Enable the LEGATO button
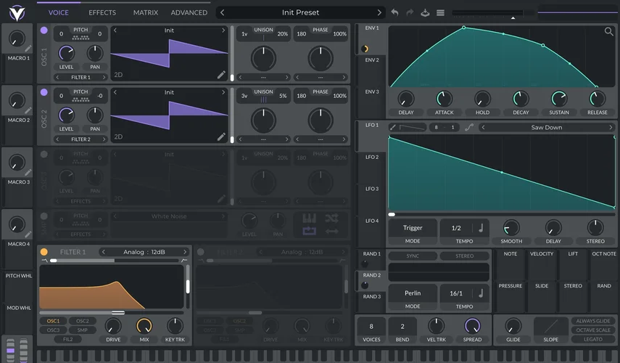Screen dimensions: 620x363 [x=592, y=339]
